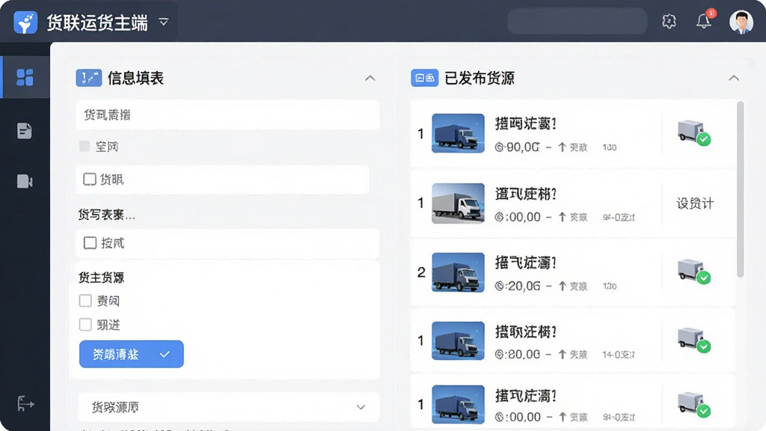The height and width of the screenshot is (431, 766).
Task: Tick the checkbox directly above the 货写表 label
Action: [x=90, y=180]
